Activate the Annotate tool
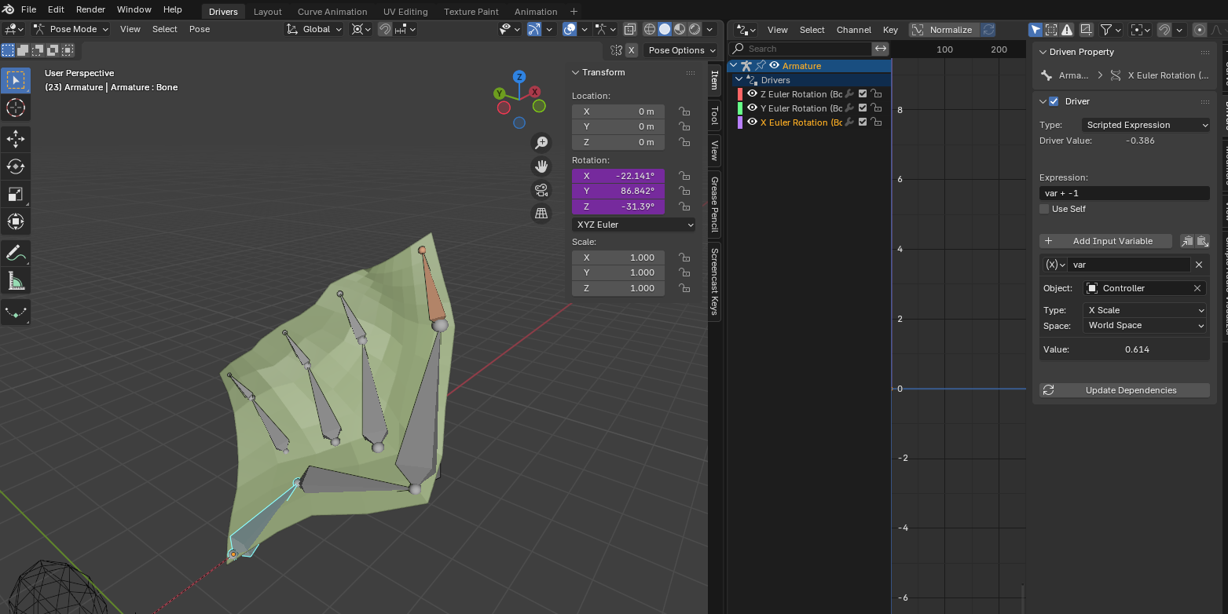The height and width of the screenshot is (614, 1228). coord(16,252)
